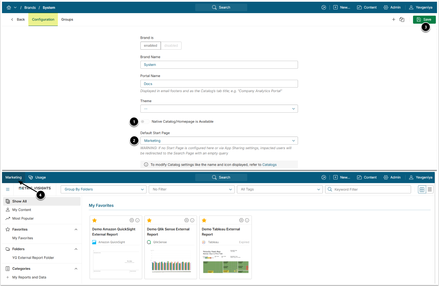Image resolution: width=439 pixels, height=286 pixels.
Task: Click the Portal Name field
Action: coord(219,84)
